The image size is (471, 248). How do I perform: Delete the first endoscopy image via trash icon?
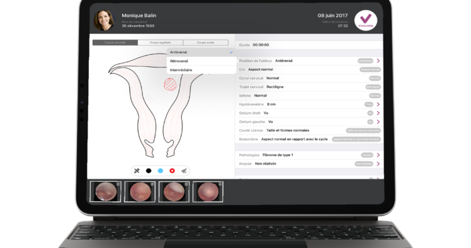118,185
